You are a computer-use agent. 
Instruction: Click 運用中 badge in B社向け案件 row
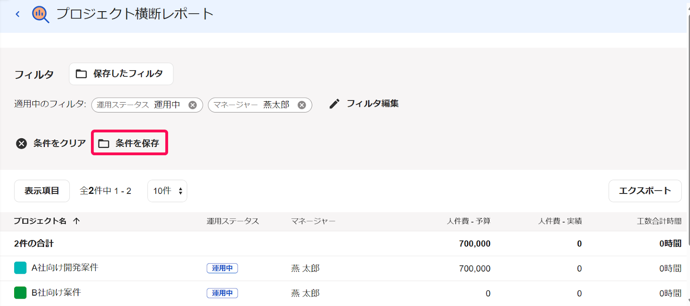[222, 293]
